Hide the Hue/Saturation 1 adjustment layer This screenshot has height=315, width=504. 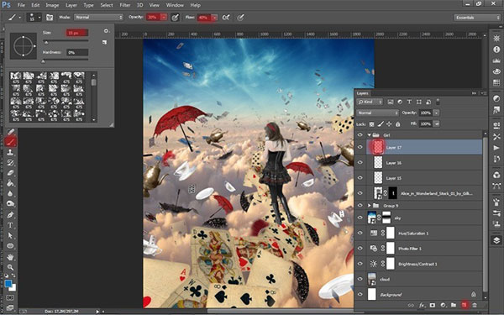(360, 233)
